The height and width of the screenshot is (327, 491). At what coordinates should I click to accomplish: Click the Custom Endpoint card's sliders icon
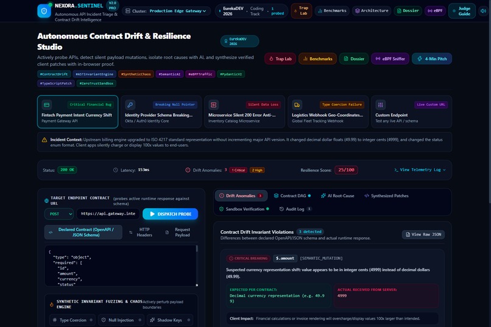click(381, 105)
